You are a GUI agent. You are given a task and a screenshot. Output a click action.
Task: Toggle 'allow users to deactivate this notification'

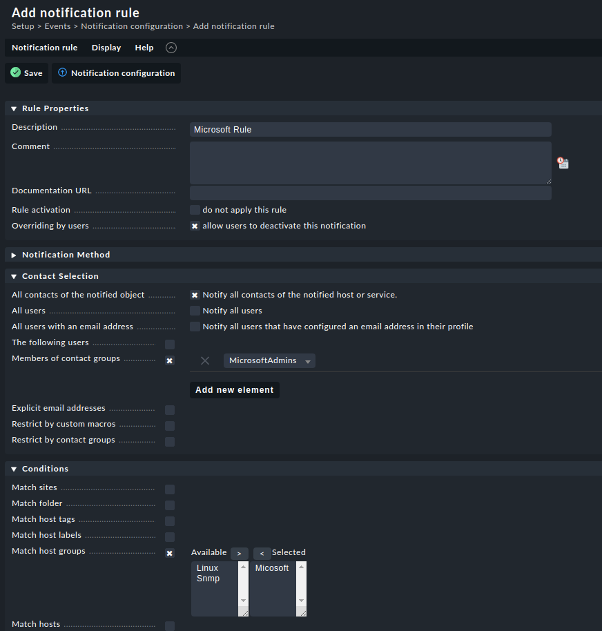[195, 226]
